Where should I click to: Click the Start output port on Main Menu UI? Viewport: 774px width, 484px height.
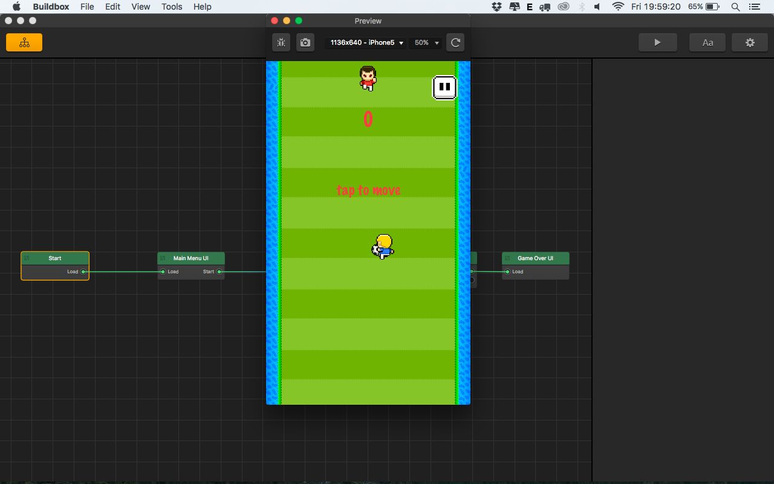pyautogui.click(x=219, y=272)
